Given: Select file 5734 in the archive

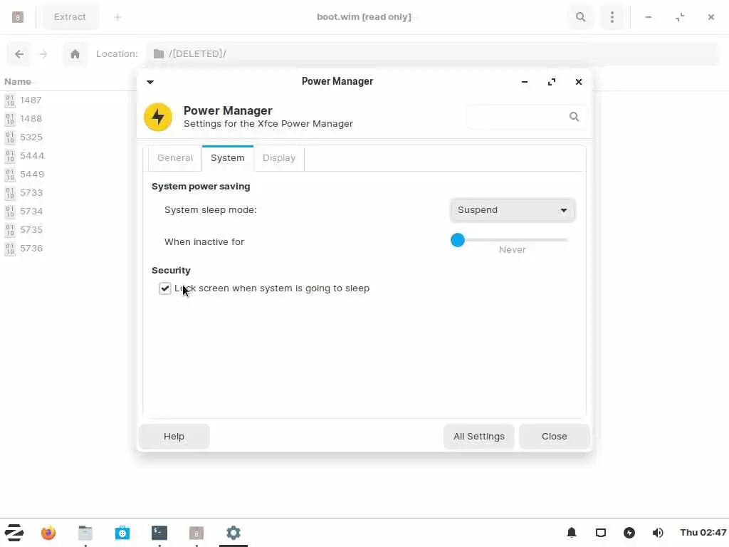Looking at the screenshot, I should pyautogui.click(x=31, y=211).
